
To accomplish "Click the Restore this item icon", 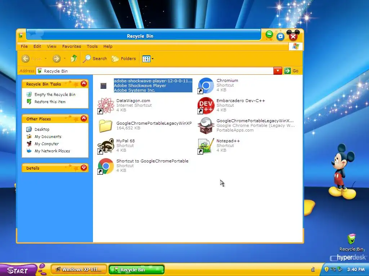I will tap(29, 102).
